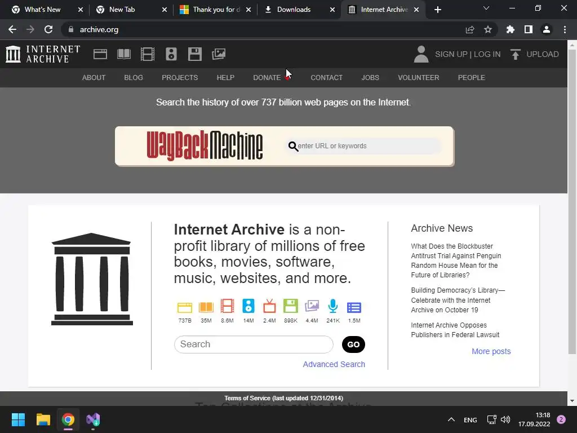
Task: Share this page icon in address bar
Action: [x=470, y=29]
